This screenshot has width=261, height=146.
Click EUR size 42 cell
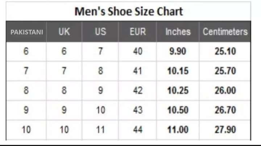coord(138,90)
